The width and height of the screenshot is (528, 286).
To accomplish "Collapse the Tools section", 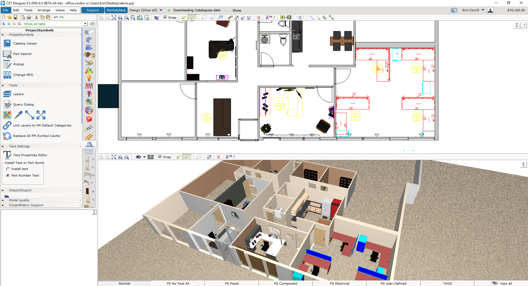I will click(3, 86).
